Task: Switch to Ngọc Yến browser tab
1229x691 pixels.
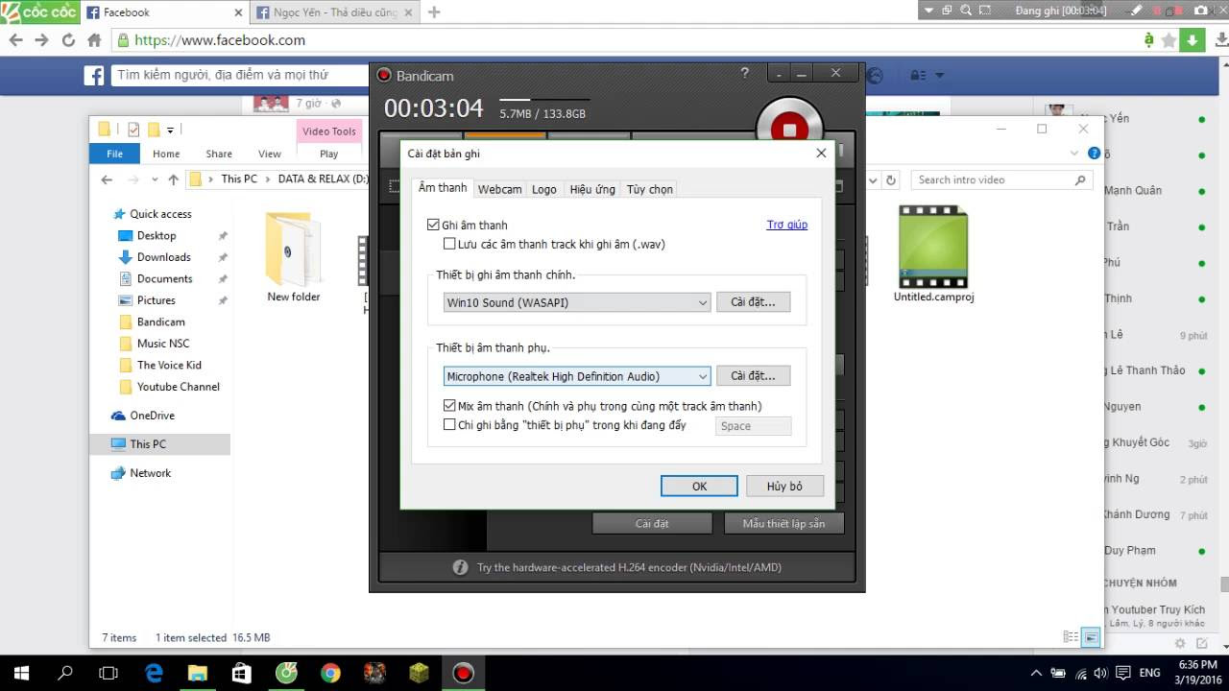Action: pos(334,12)
